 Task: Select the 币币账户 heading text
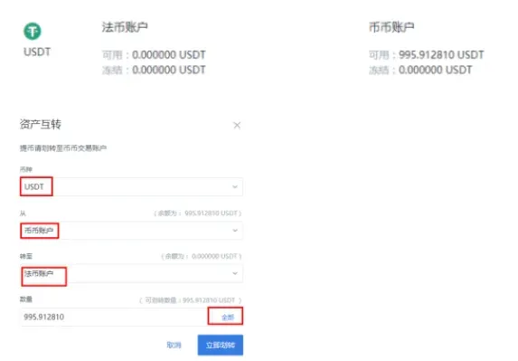(x=391, y=27)
